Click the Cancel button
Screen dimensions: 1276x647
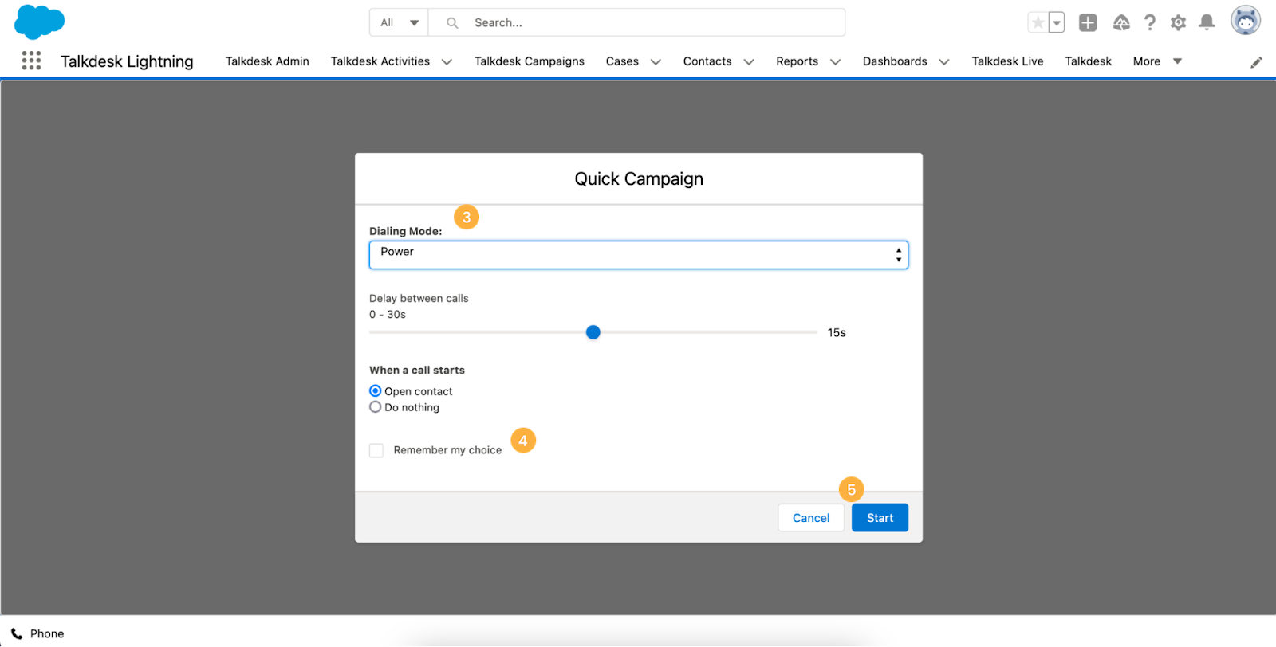click(811, 518)
